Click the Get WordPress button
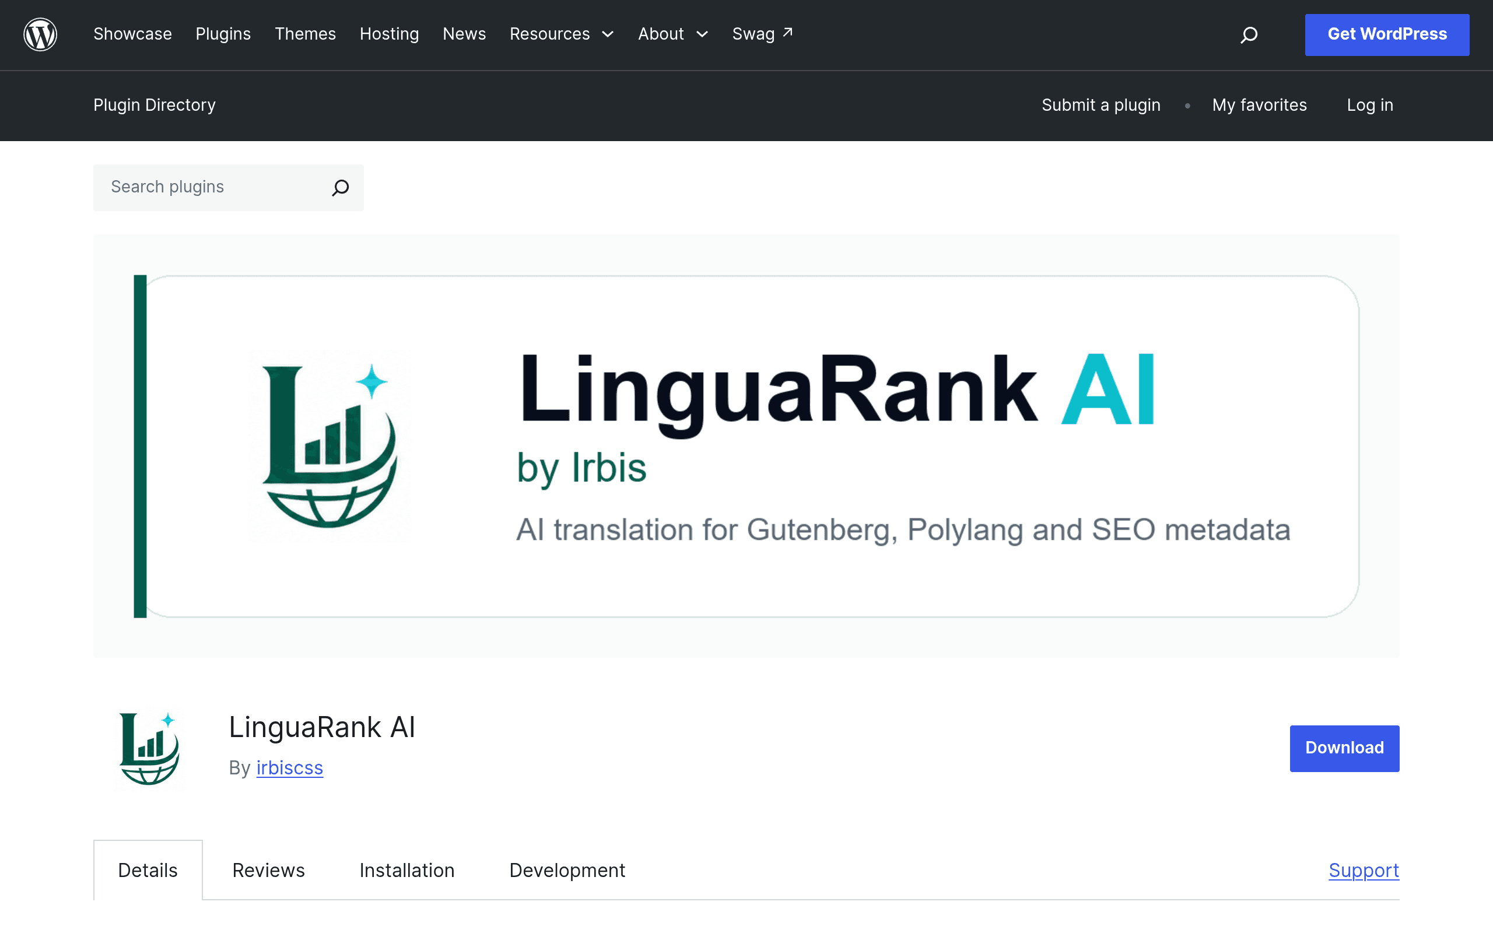Screen dimensions: 1493x933 [x=1387, y=34]
